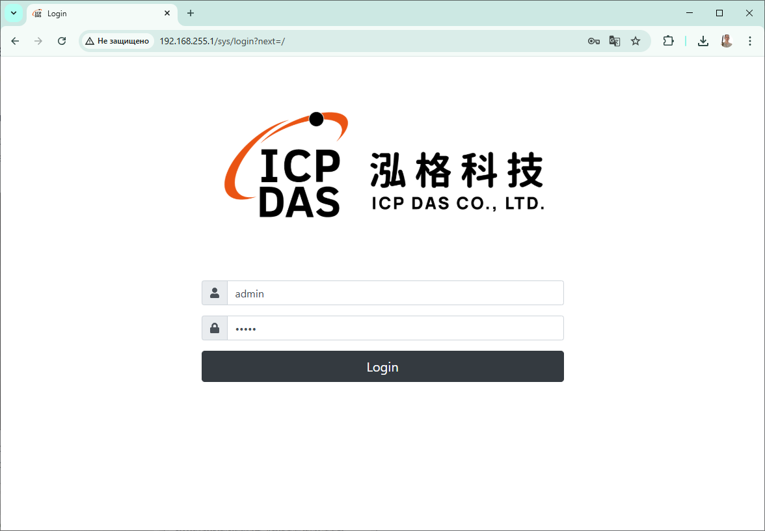
Task: Open saved passwords key icon
Action: (x=593, y=41)
